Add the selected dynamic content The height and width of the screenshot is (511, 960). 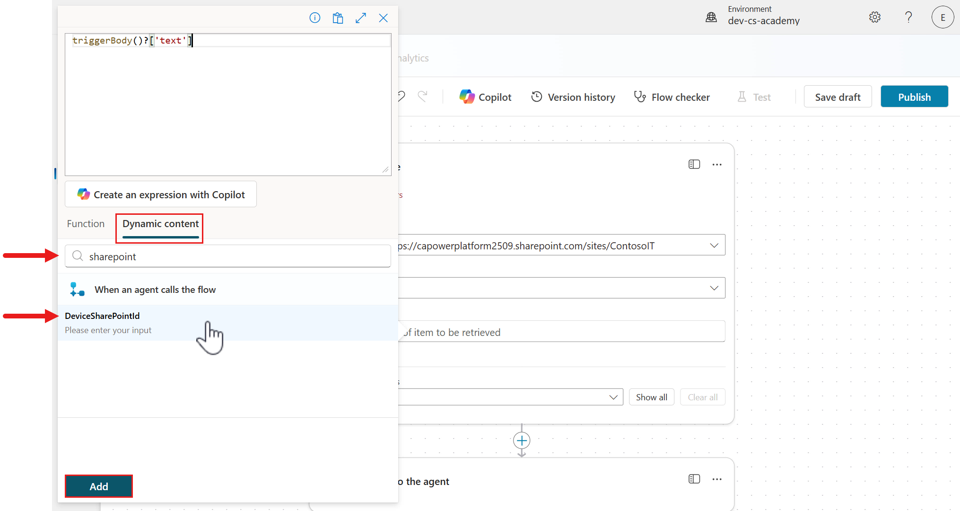point(98,486)
